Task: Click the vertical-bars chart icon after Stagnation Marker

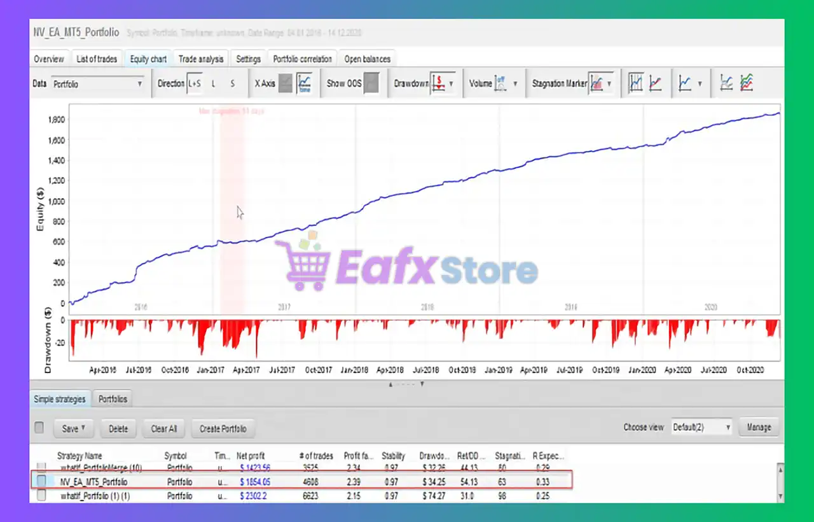Action: pos(636,83)
